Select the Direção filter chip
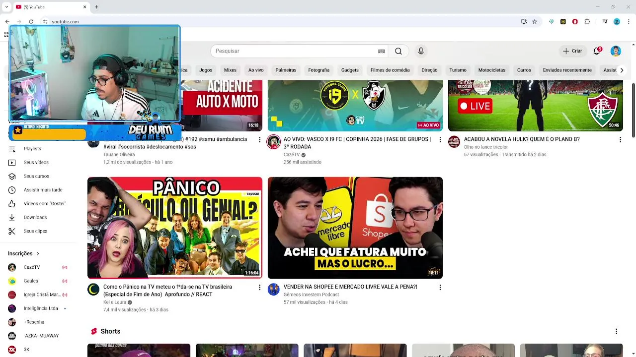 coord(429,70)
